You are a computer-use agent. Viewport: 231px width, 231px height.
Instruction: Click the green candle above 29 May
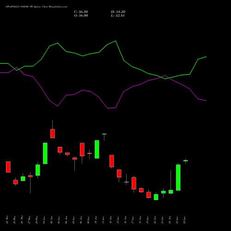38,170
